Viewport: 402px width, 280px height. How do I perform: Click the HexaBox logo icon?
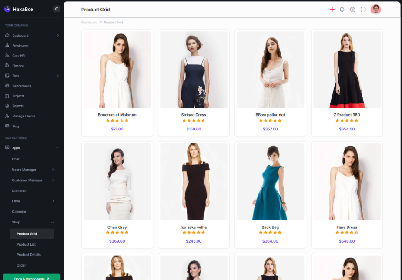(7, 9)
